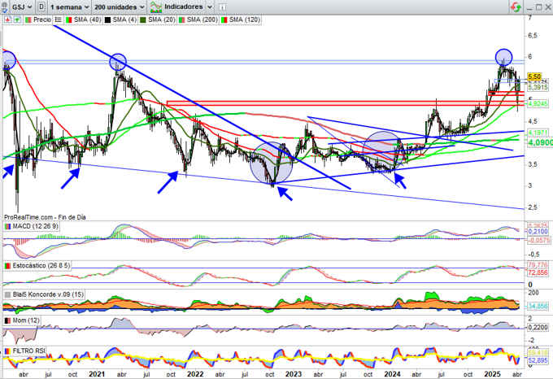Click the red cross cursor icon
This screenshot has width=553, height=379.
pos(7,20)
